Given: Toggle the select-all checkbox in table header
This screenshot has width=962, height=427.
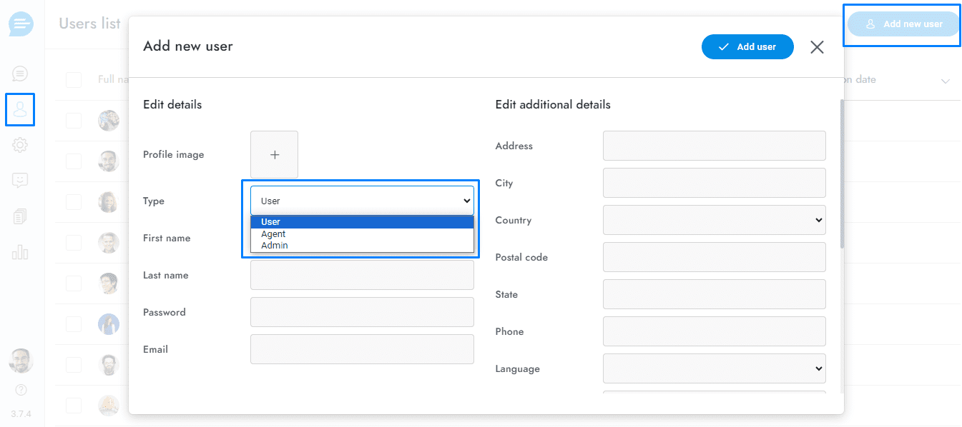Looking at the screenshot, I should coord(74,80).
